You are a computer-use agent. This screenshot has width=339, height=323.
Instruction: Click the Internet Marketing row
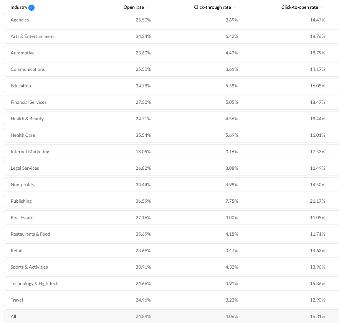pos(171,152)
